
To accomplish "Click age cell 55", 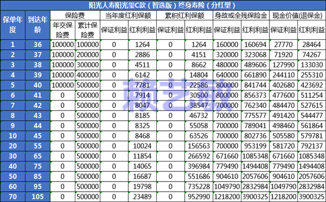I will [38, 147].
